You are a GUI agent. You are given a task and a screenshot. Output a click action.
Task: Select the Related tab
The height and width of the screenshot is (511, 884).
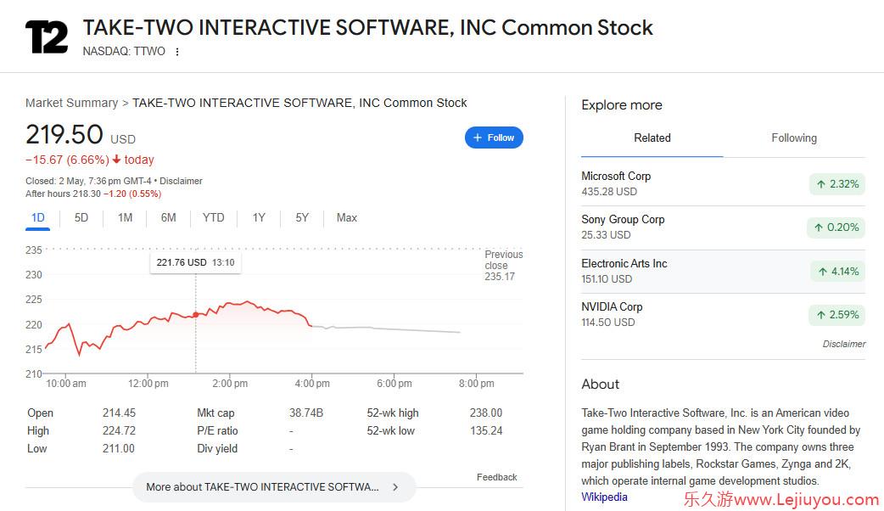(x=652, y=138)
